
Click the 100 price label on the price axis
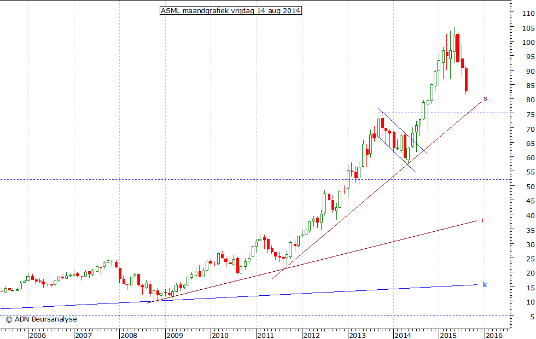pyautogui.click(x=528, y=43)
